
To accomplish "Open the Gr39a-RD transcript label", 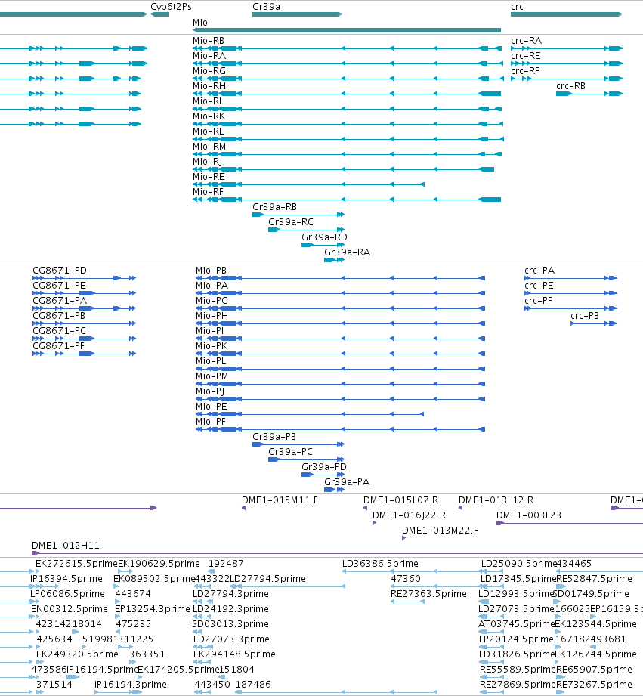I will pyautogui.click(x=324, y=237).
